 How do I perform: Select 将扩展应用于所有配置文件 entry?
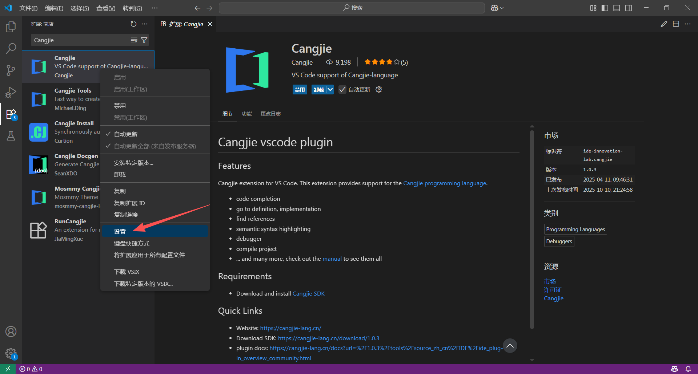coord(155,255)
